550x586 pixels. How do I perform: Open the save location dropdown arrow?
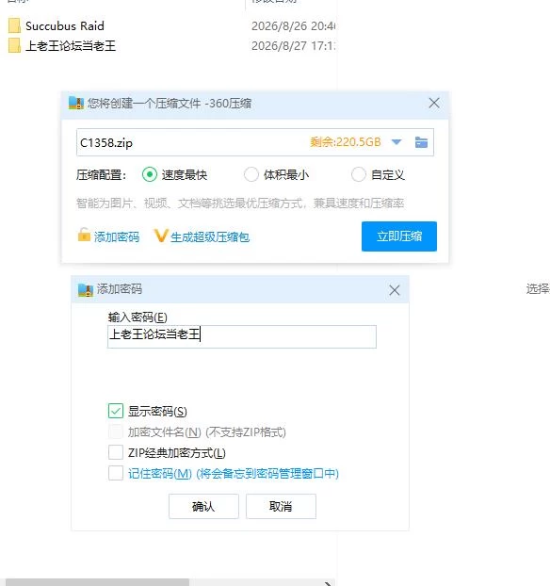396,142
